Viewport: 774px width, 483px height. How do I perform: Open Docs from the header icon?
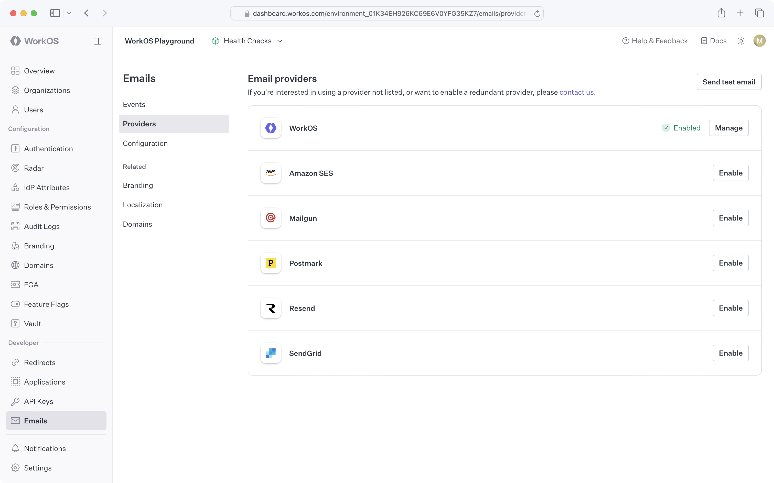pos(714,41)
